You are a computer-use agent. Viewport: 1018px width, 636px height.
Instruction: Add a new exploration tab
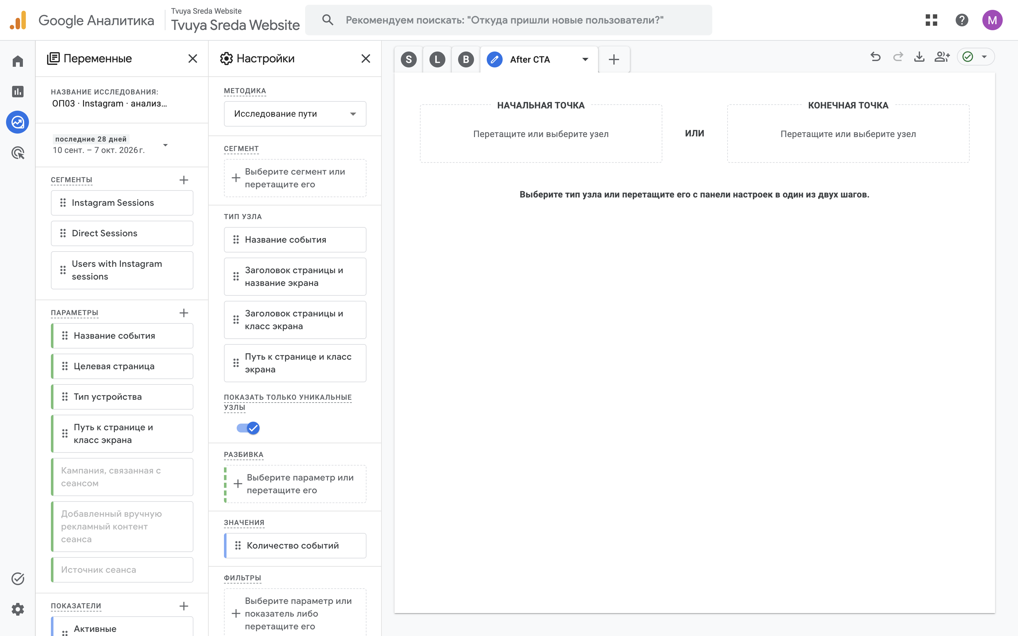click(614, 60)
